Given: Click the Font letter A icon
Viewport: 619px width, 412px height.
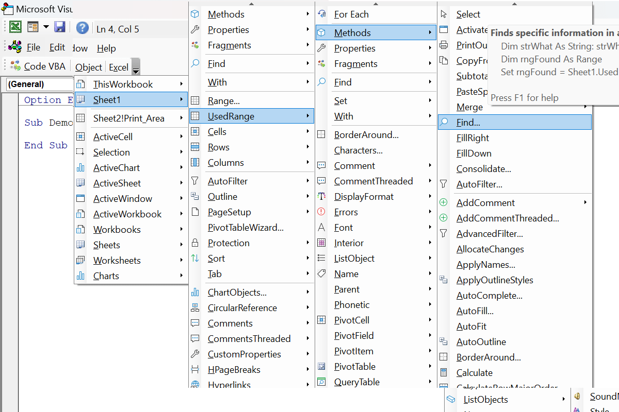Looking at the screenshot, I should (x=321, y=227).
